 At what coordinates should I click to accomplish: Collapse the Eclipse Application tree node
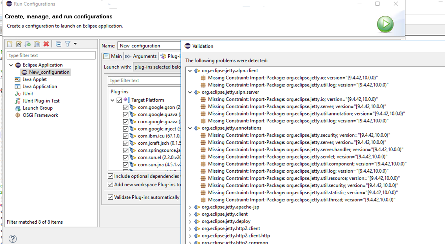point(11,65)
